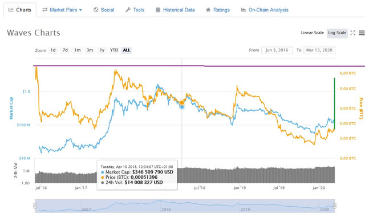Click the bar chart icon on Charts tab
This screenshot has width=365, height=217.
pos(11,10)
